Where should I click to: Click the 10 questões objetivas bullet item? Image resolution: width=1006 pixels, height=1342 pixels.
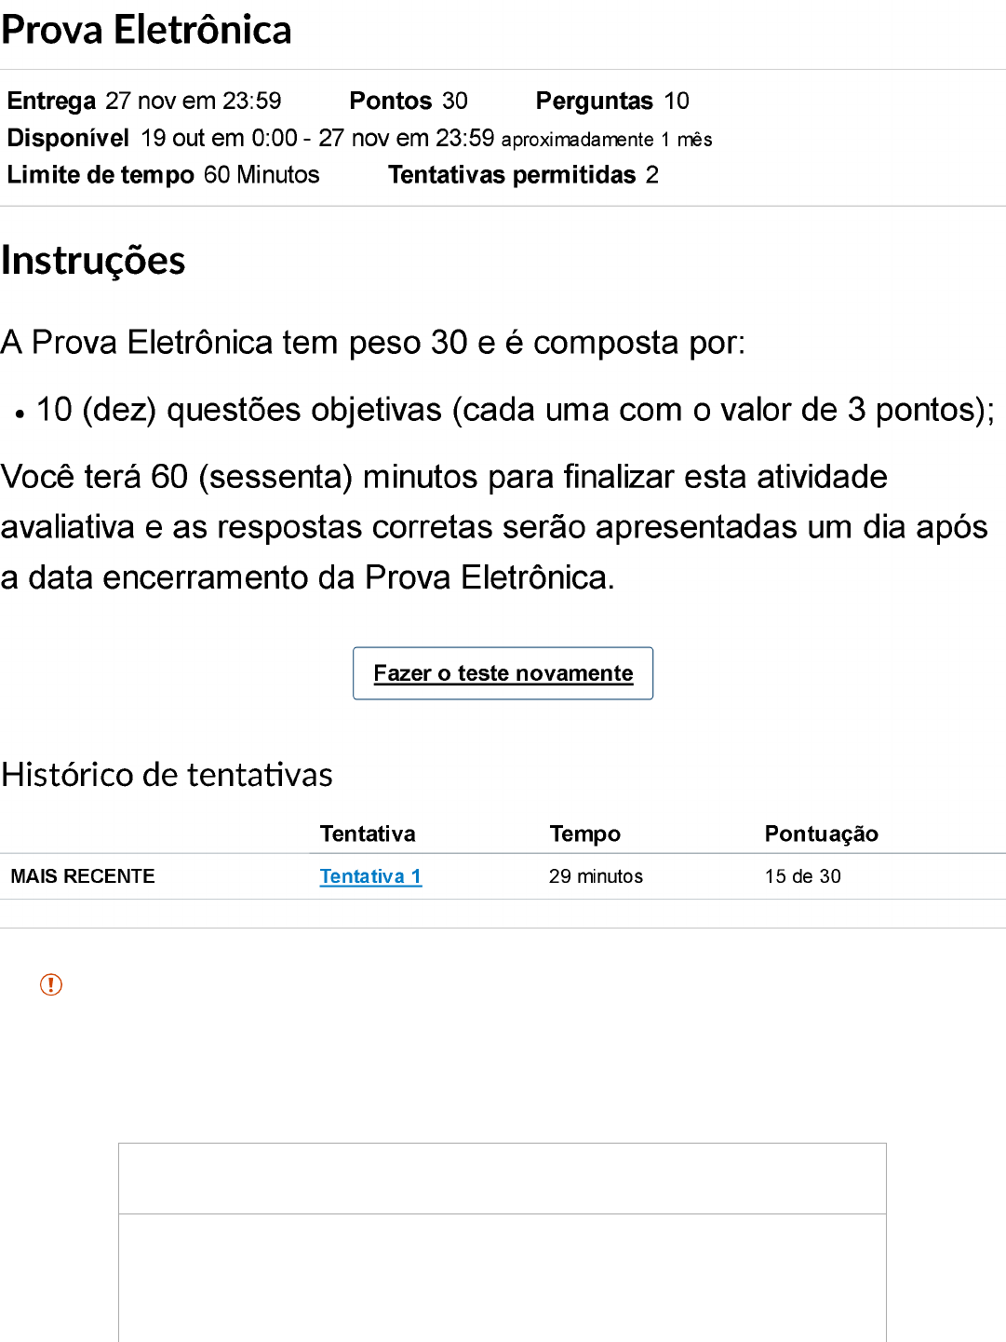coord(515,410)
